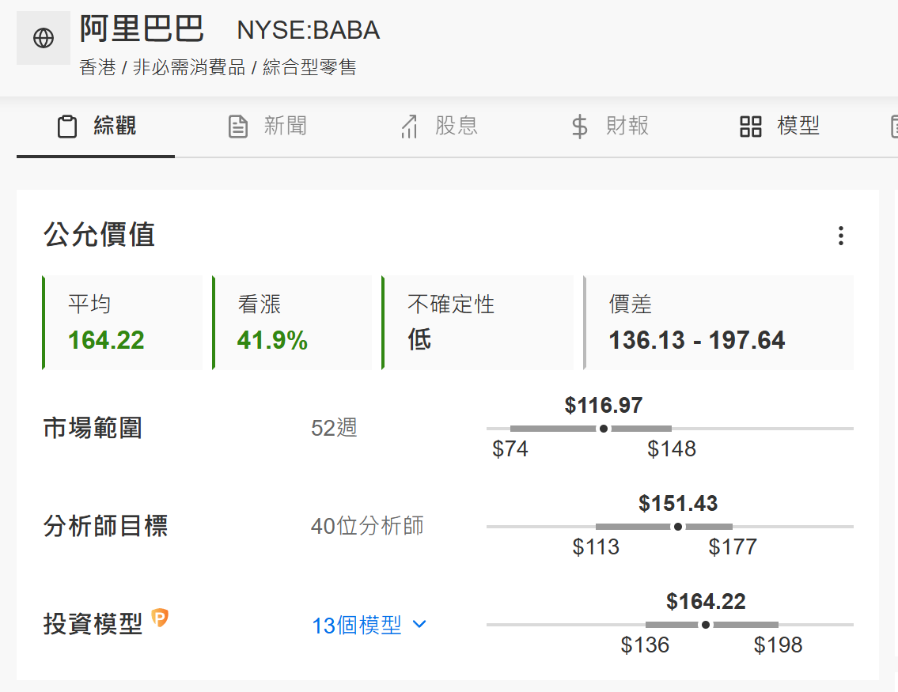Screen dimensions: 898x692
Task: Click the 市場範圍 range bar marker
Action: [604, 428]
